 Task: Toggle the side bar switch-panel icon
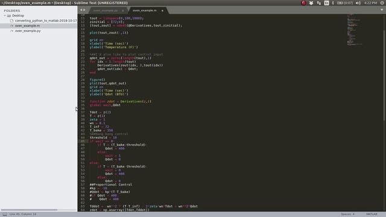pos(5,215)
